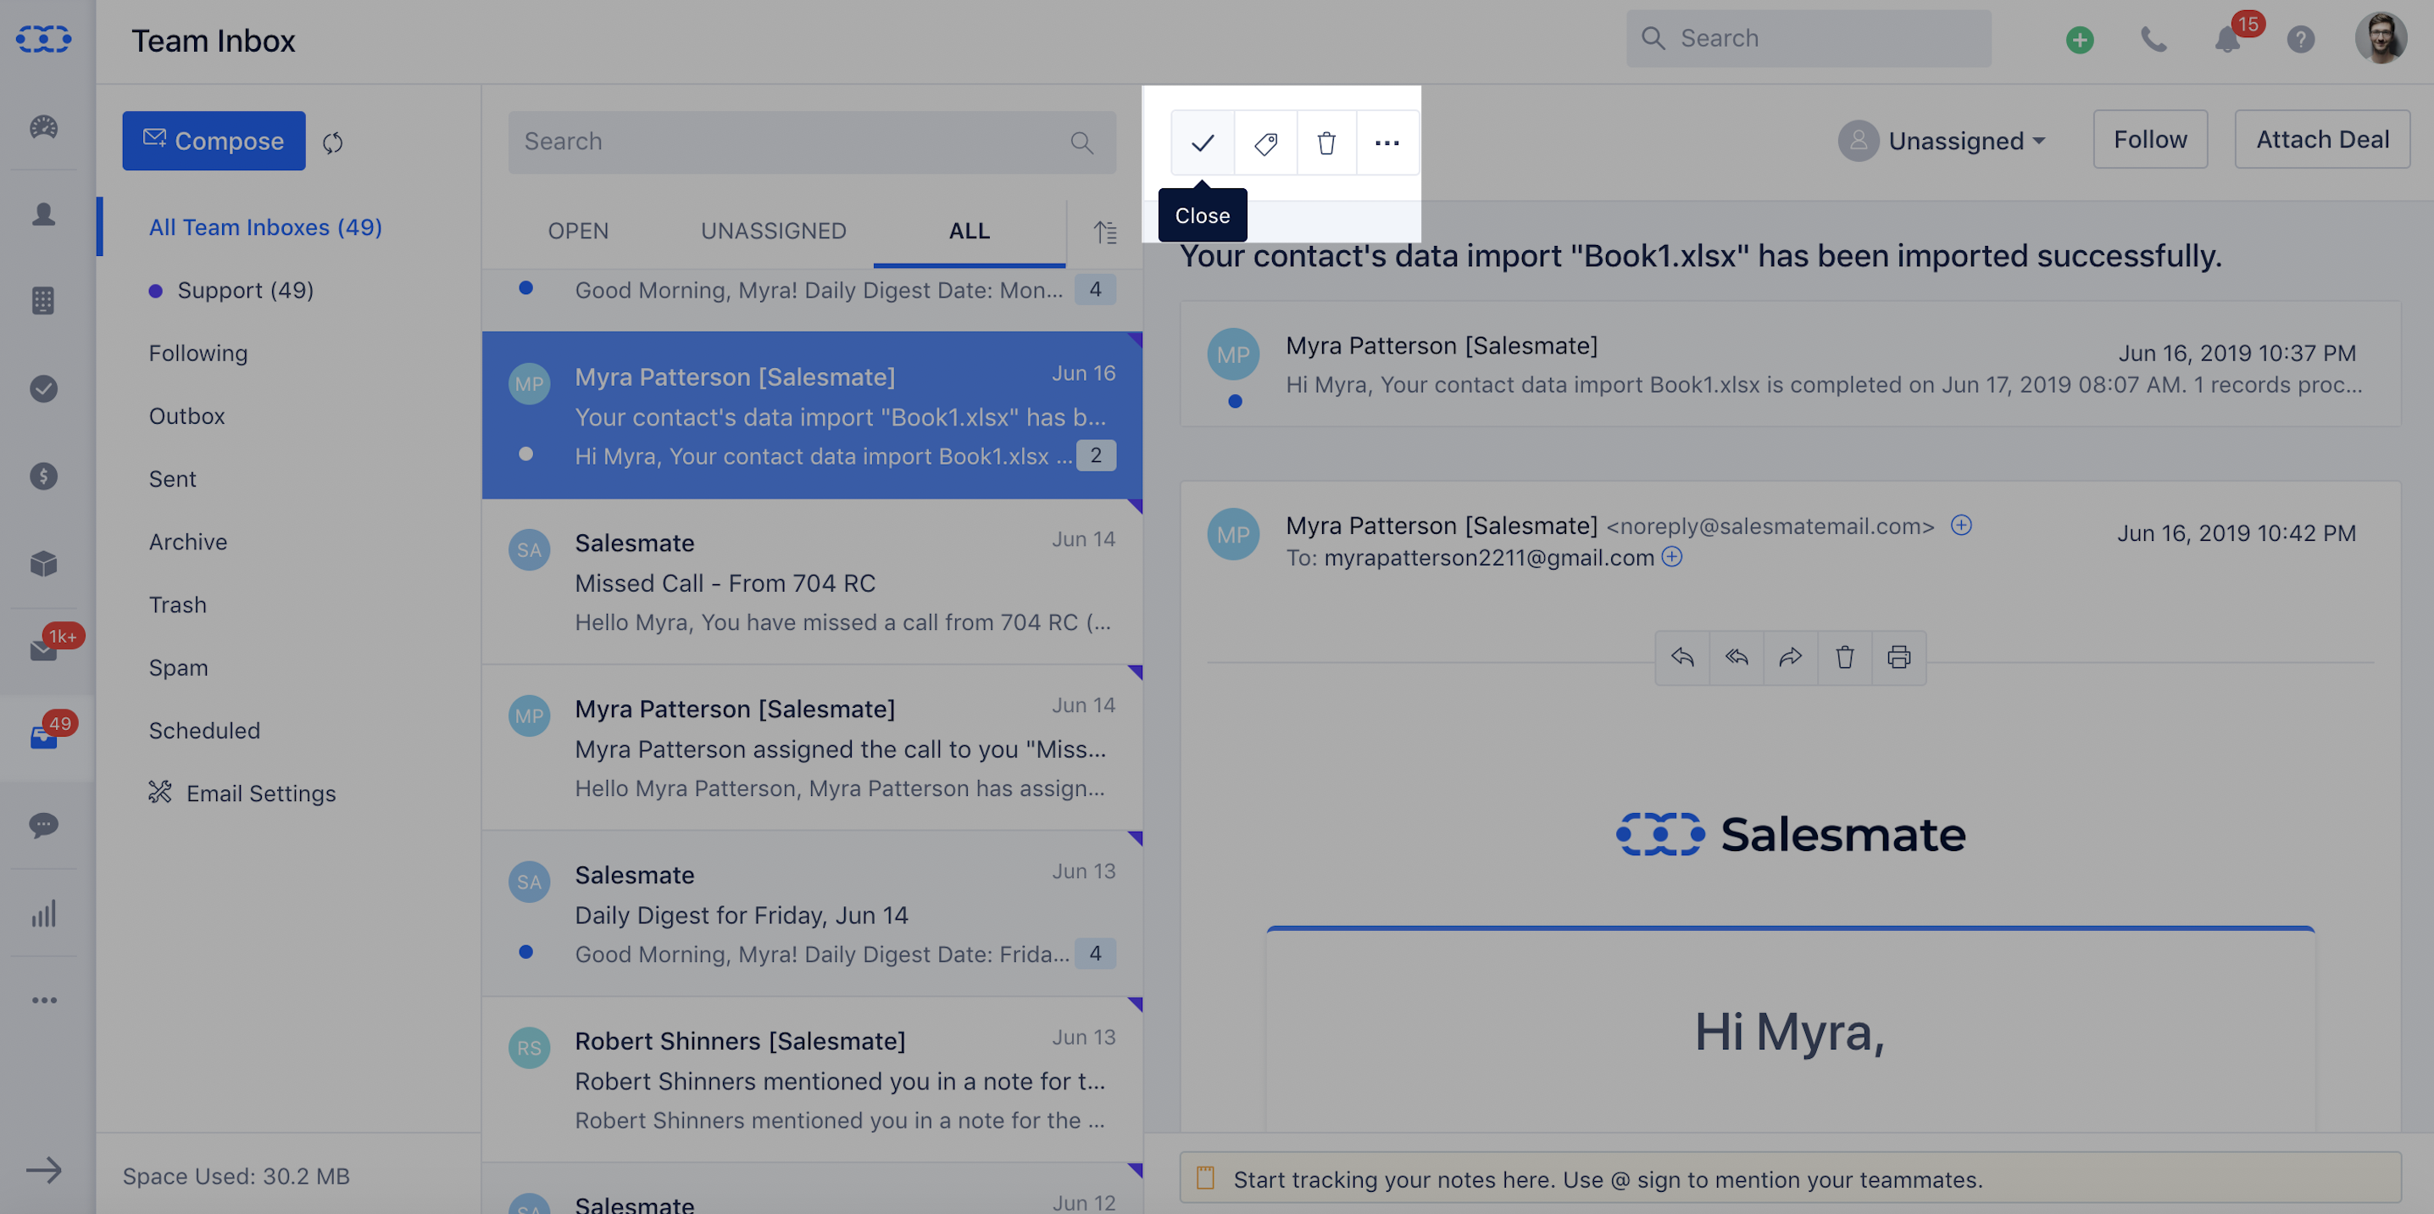Click the Book1.xlsx import conversation in list
The width and height of the screenshot is (2434, 1214).
click(x=812, y=415)
